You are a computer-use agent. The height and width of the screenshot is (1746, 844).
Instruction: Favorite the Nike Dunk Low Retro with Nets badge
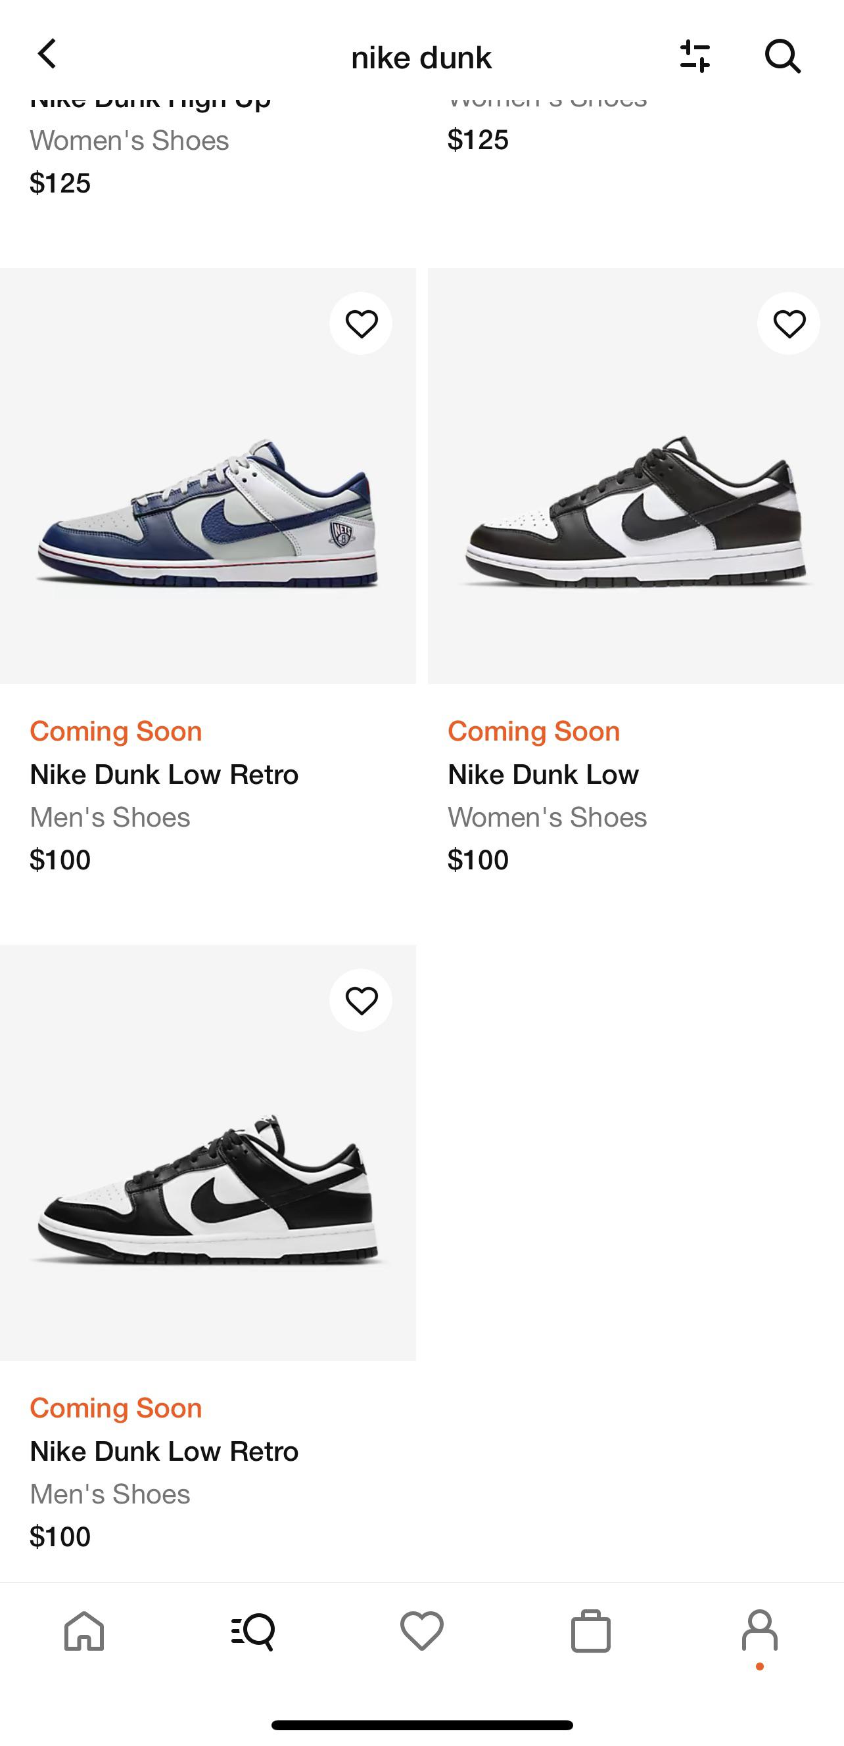pos(362,323)
